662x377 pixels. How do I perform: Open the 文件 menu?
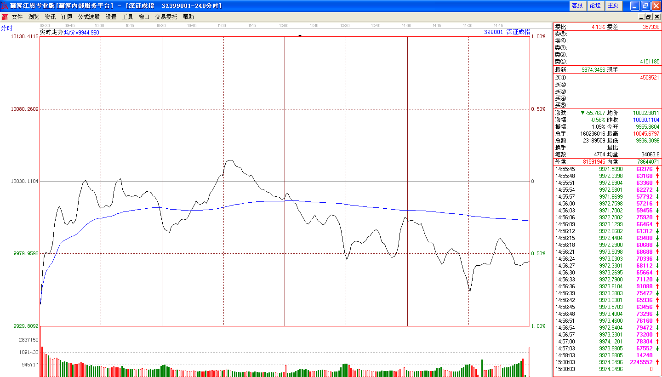tap(17, 17)
